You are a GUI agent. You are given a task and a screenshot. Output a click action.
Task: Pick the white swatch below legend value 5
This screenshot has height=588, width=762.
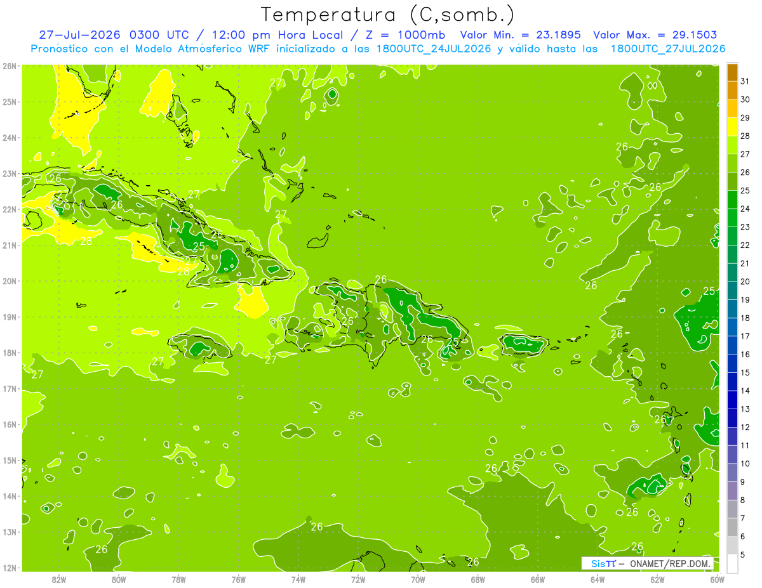pos(732,563)
